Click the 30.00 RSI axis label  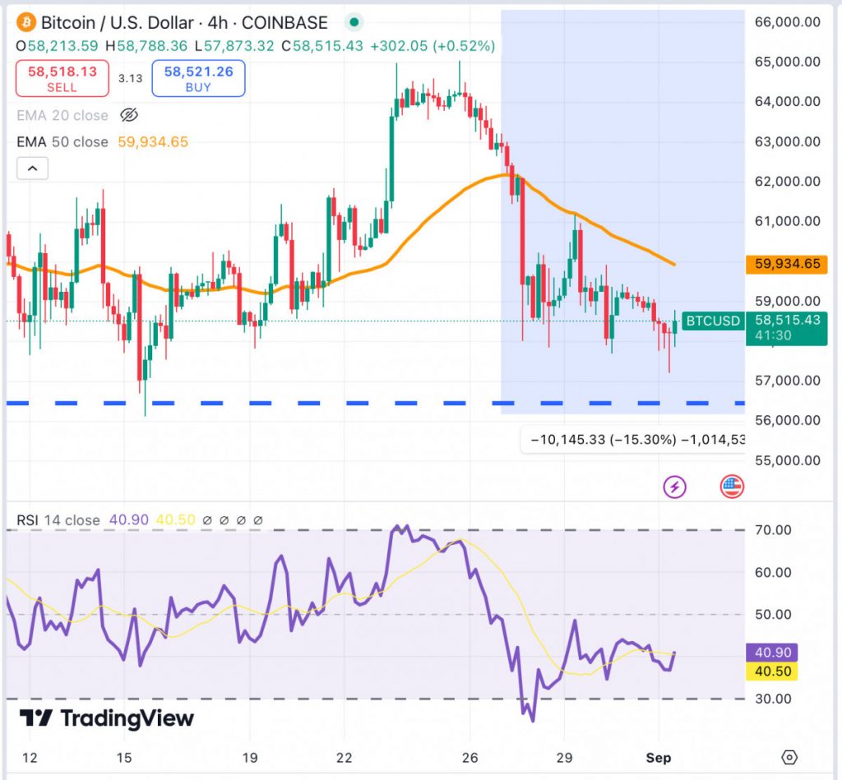[773, 699]
